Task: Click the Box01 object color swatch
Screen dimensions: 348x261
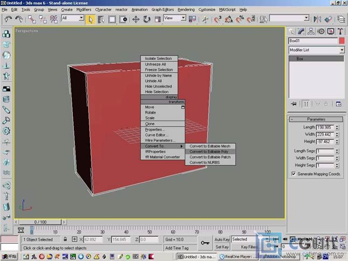Action: point(342,41)
